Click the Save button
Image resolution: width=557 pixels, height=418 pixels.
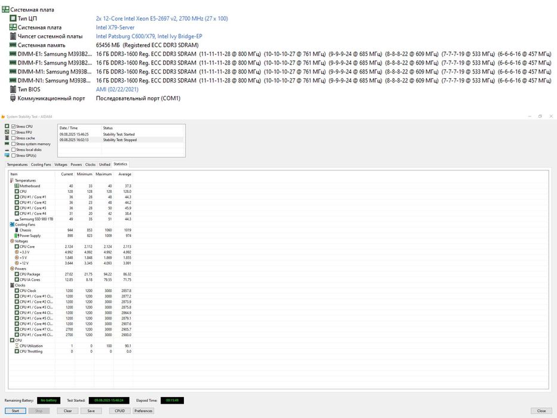[91, 411]
